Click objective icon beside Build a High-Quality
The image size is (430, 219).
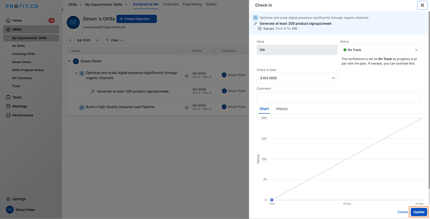[82, 108]
